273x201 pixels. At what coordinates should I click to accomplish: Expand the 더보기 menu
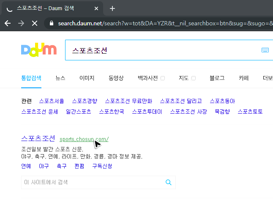click(x=268, y=78)
